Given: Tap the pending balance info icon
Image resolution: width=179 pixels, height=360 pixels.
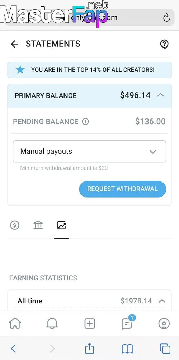Looking at the screenshot, I should (x=85, y=121).
